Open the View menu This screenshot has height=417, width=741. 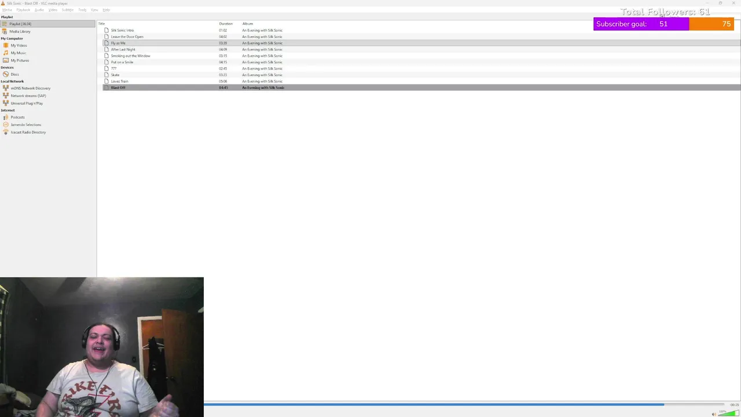click(94, 10)
